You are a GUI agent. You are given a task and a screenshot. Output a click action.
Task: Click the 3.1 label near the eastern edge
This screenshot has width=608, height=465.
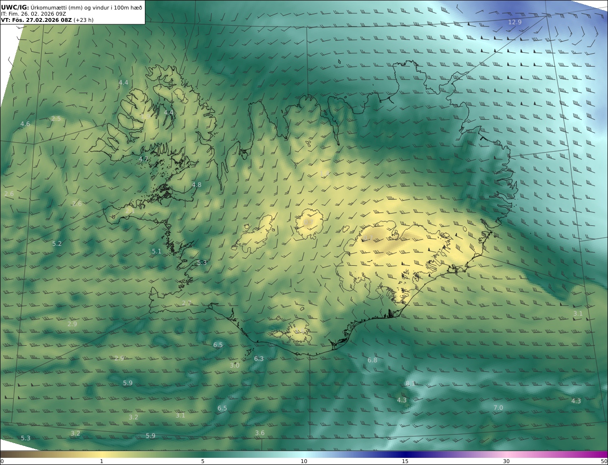coord(578,314)
